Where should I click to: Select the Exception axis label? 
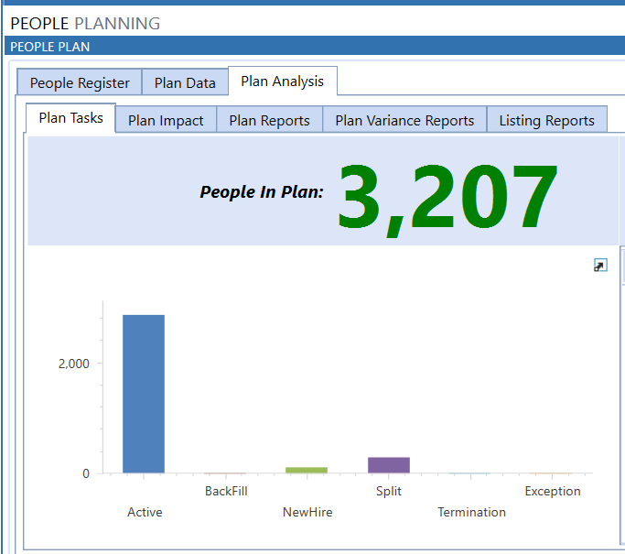pos(553,491)
